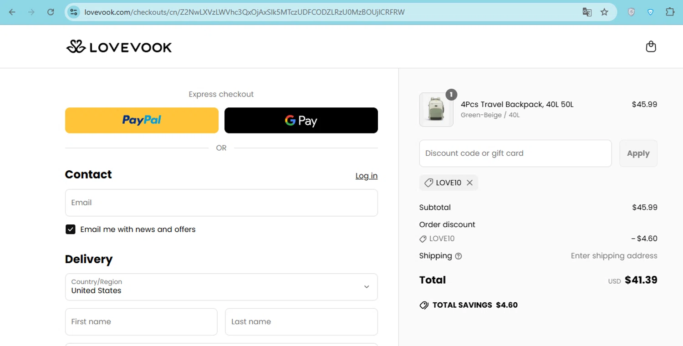The height and width of the screenshot is (346, 683).
Task: Click the total savings tag icon
Action: [x=424, y=305]
